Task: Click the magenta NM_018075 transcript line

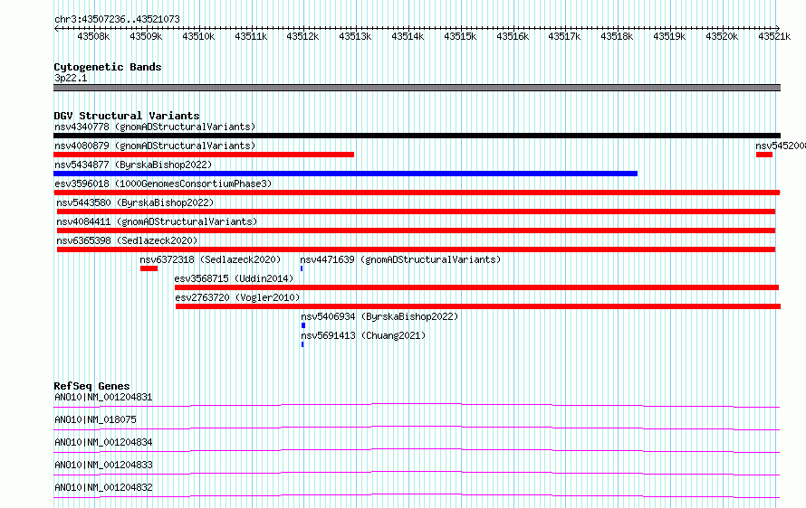Action: [x=417, y=428]
